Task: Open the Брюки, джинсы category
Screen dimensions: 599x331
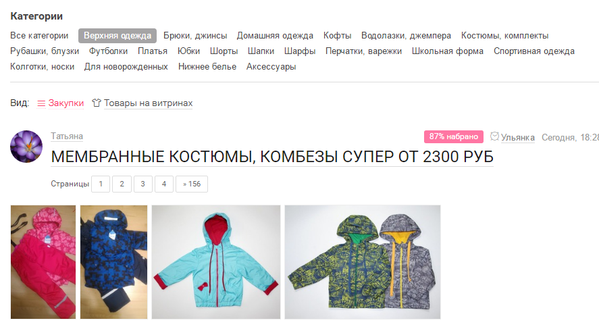Action: (x=195, y=36)
